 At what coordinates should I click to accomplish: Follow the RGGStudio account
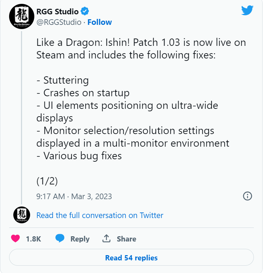click(x=99, y=22)
